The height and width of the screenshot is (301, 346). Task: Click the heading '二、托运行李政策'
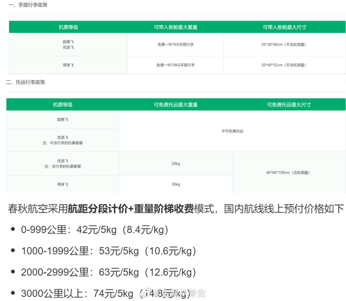(26, 82)
